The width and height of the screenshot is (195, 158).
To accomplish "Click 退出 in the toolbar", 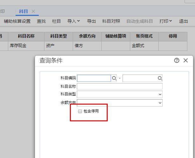I will point(184,21).
